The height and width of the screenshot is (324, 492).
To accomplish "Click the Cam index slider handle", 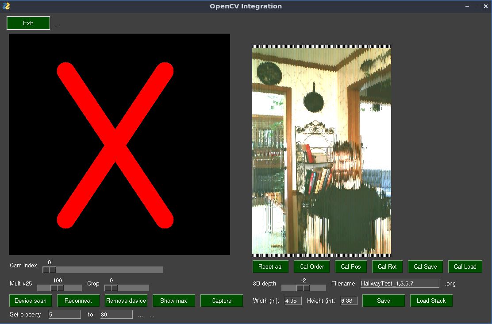I will point(49,270).
